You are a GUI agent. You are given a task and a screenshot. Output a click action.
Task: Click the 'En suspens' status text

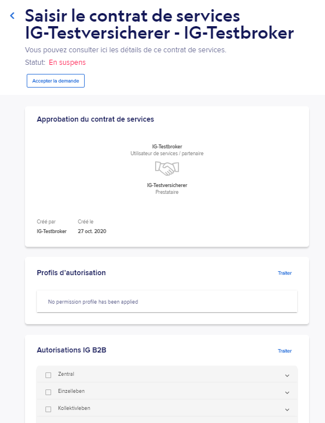coord(67,63)
